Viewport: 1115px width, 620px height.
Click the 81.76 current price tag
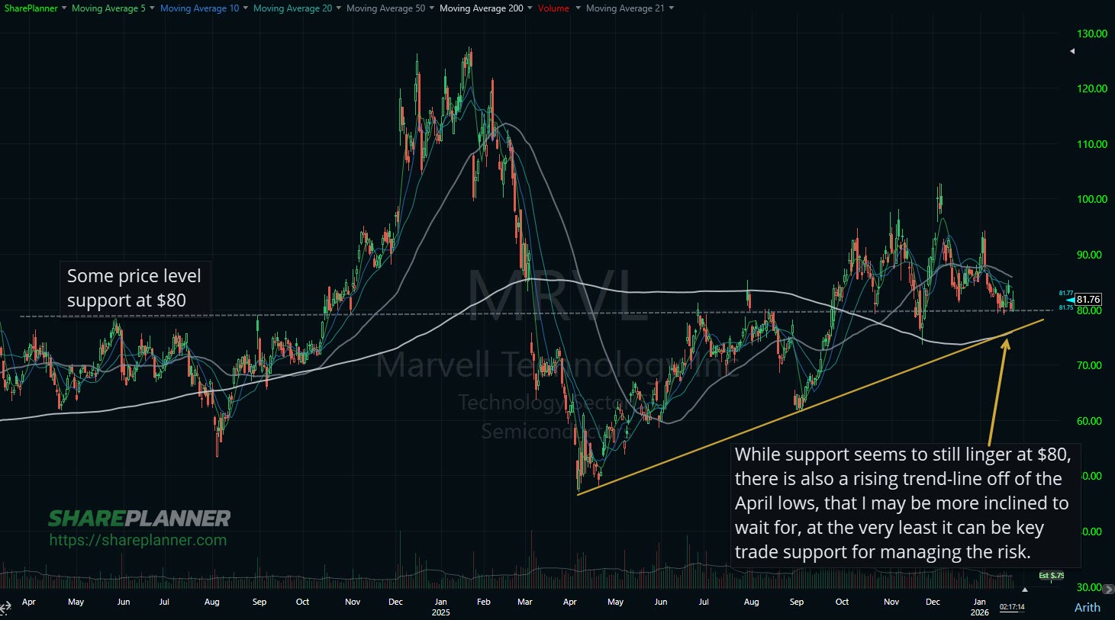pos(1088,298)
